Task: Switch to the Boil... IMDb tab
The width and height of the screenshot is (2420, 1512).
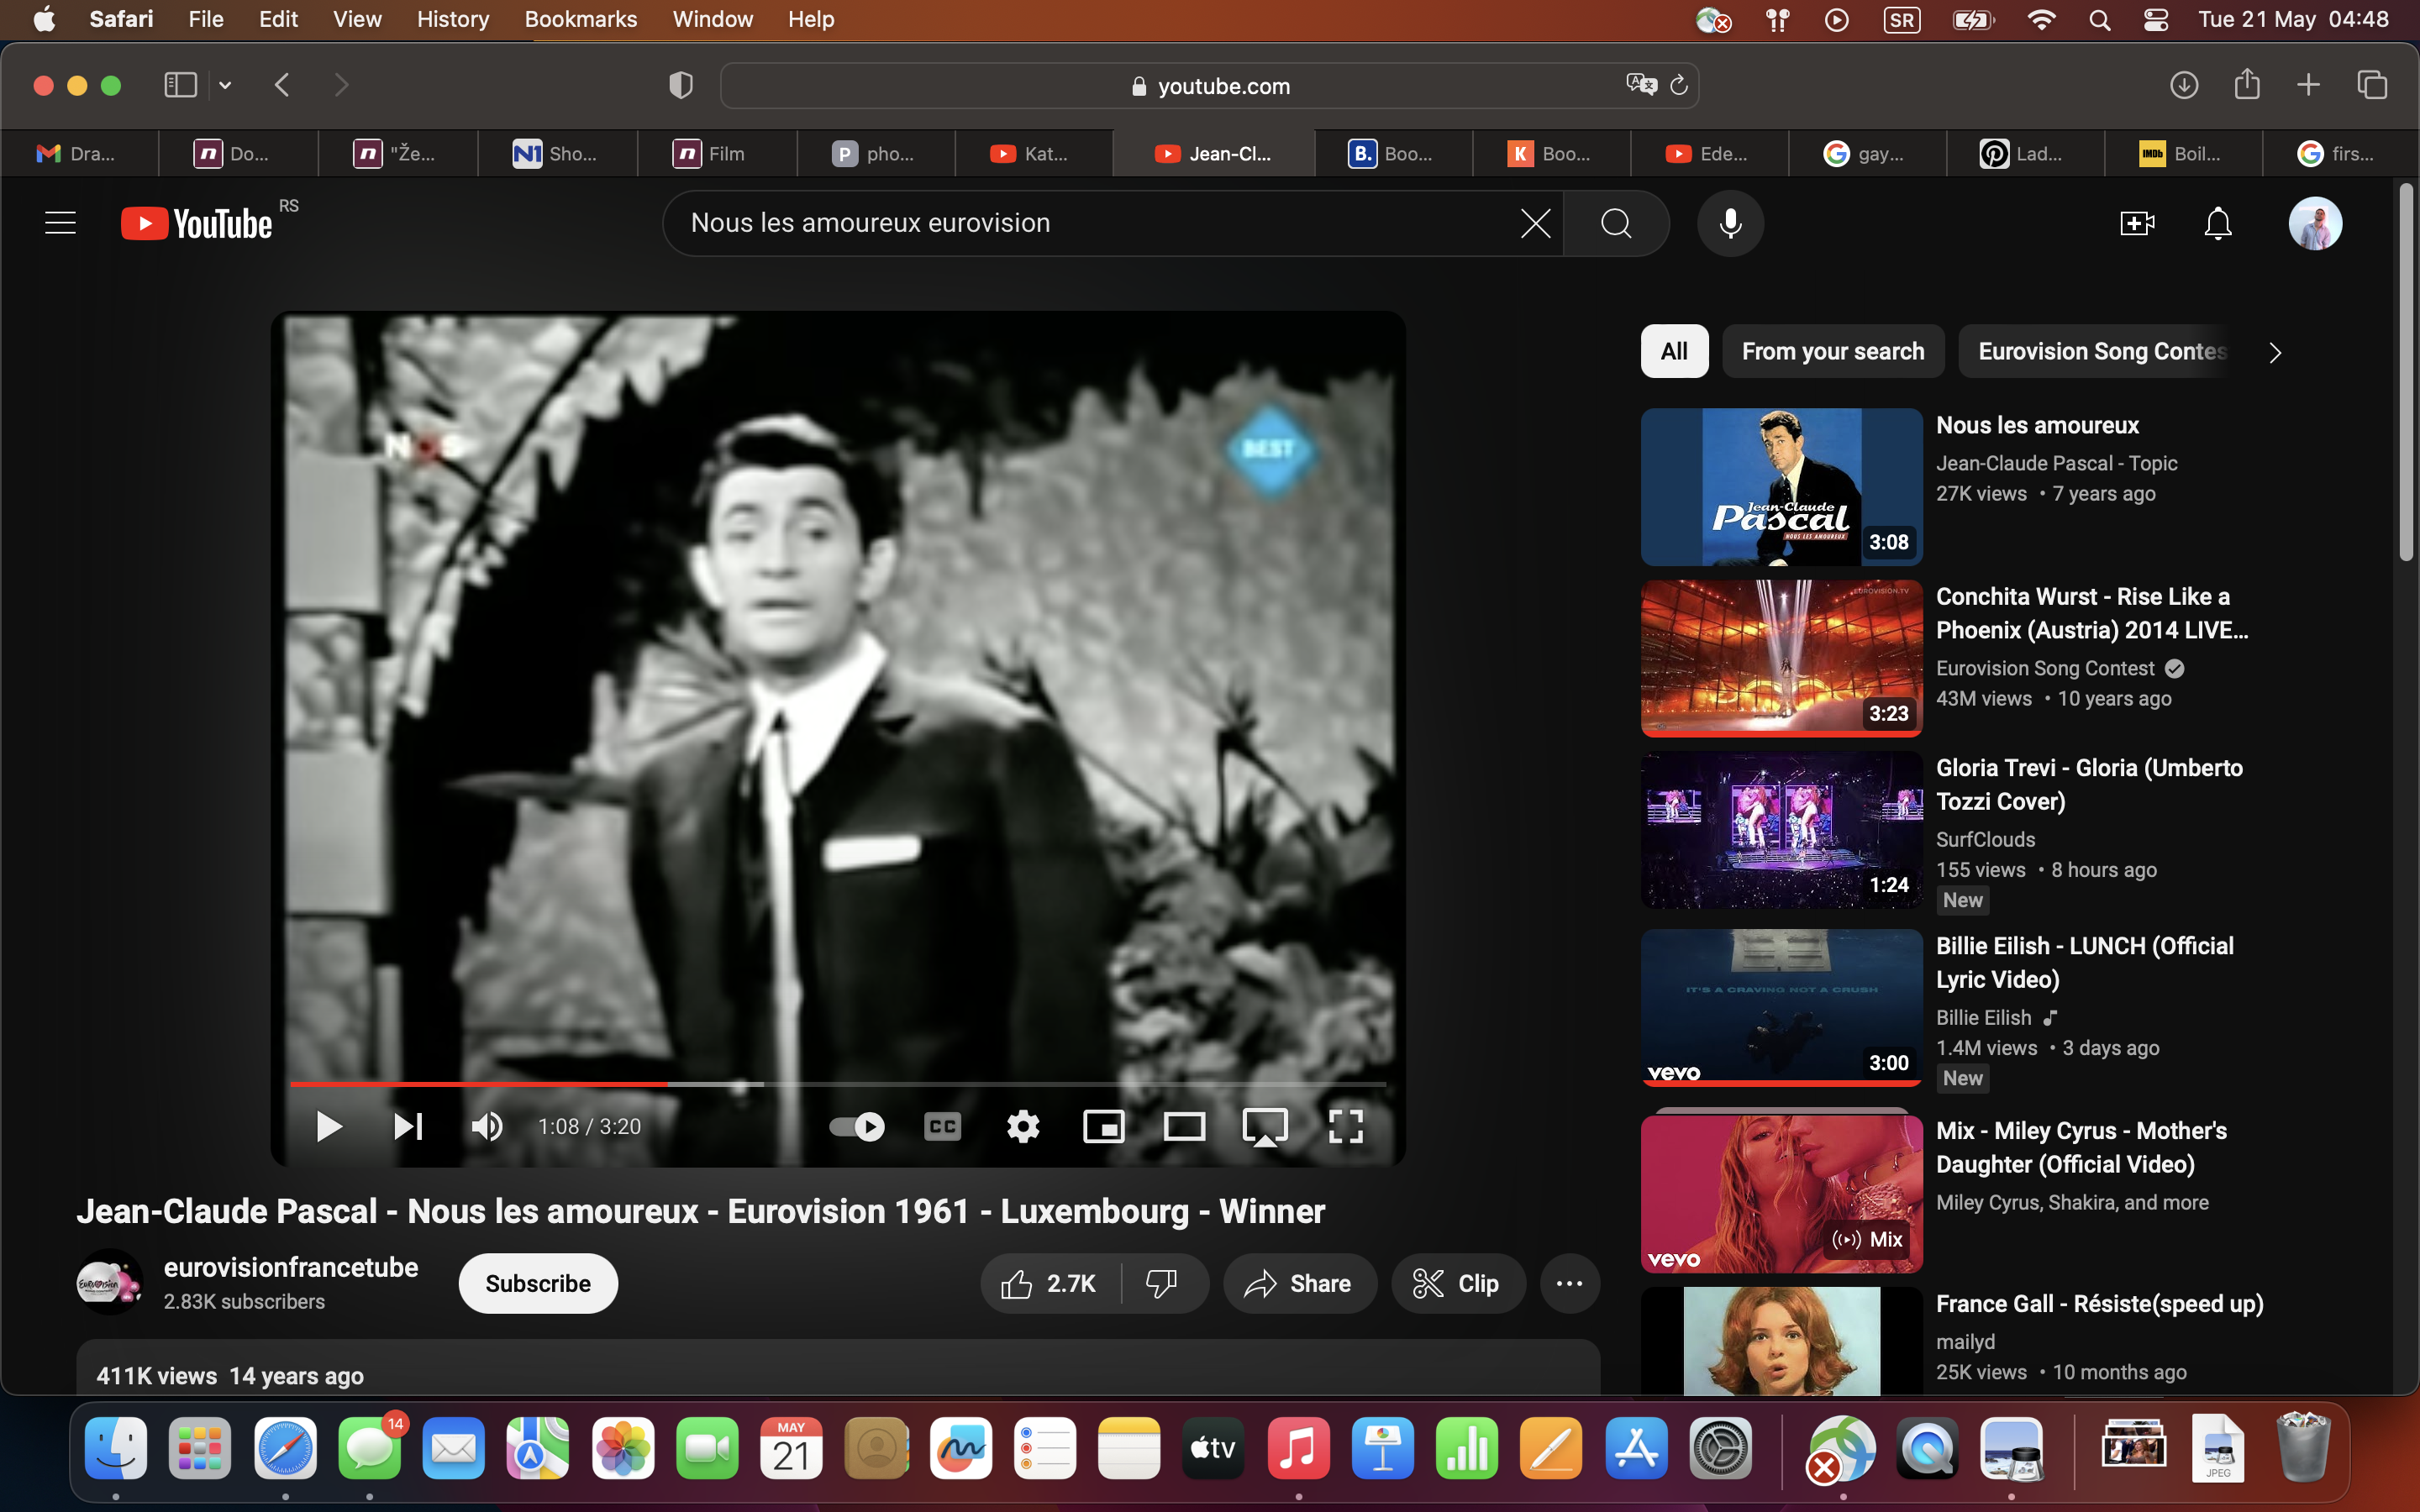Action: pyautogui.click(x=2182, y=154)
